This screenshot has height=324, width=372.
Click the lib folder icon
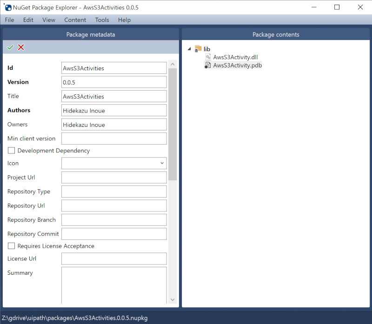click(198, 49)
